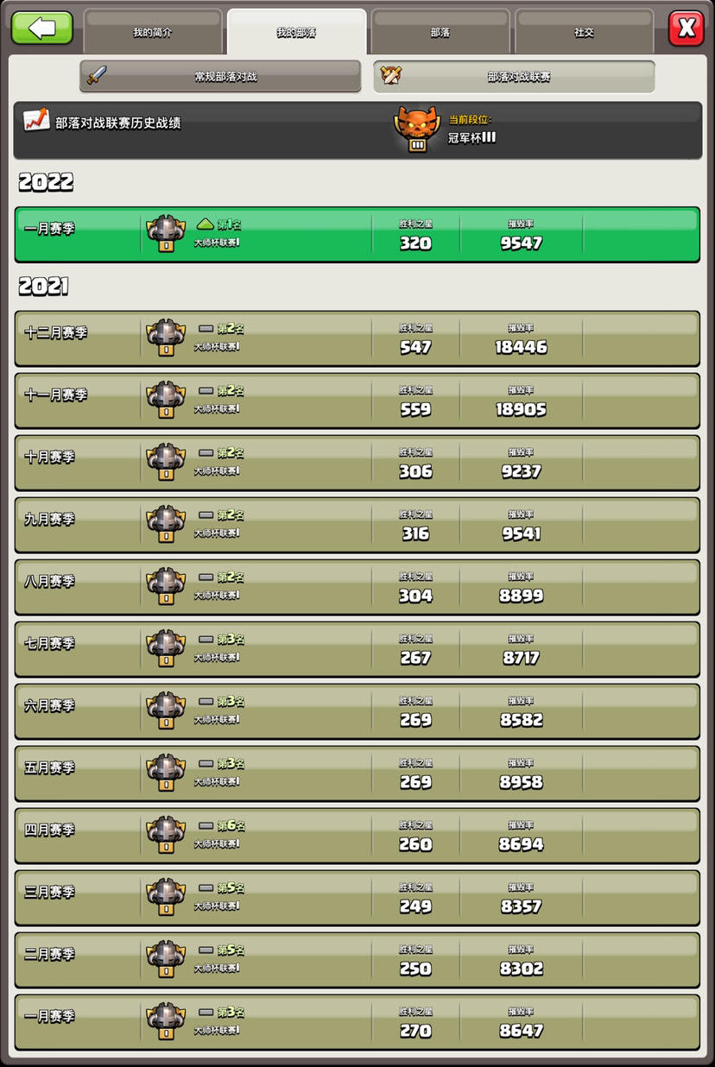Viewport: 715px width, 1067px height.
Task: Open the 2021 一月赛季 row at bottom
Action: [357, 1022]
